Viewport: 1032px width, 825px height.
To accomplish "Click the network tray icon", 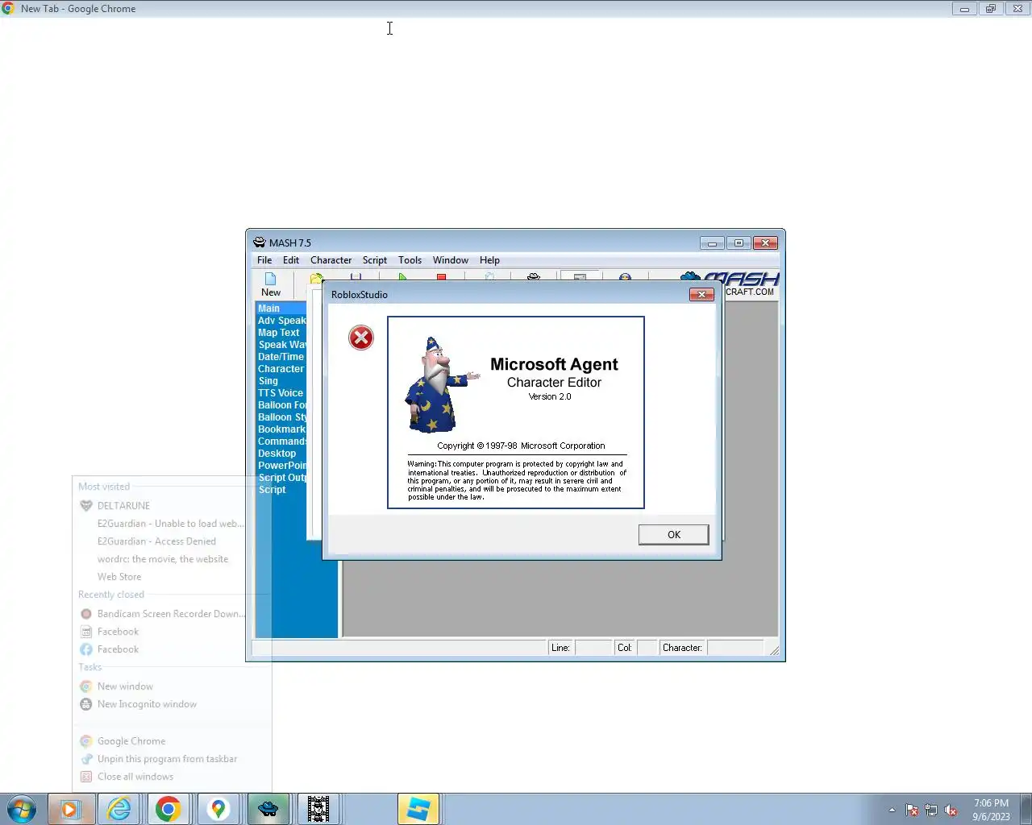I will (x=931, y=810).
